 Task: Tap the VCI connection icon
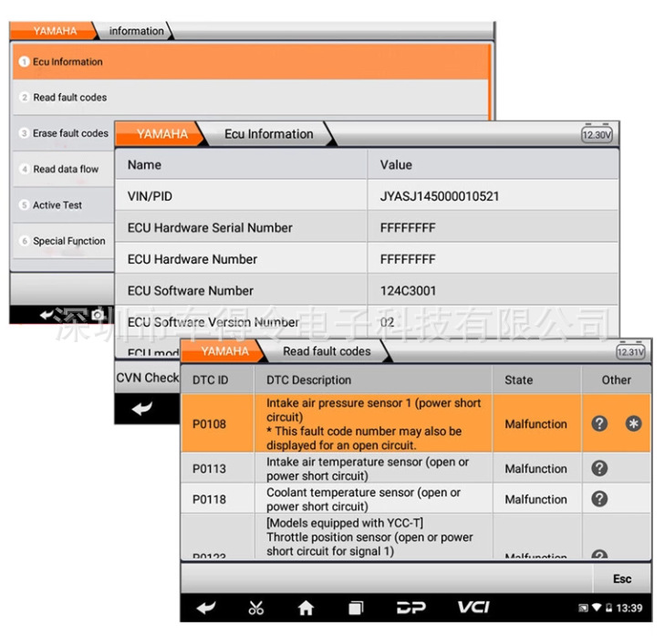click(x=473, y=607)
